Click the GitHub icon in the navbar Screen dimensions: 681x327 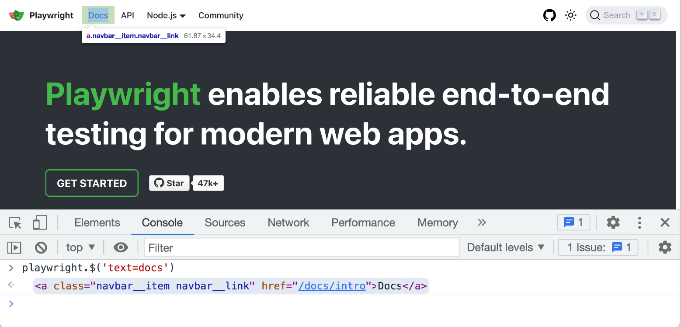click(x=549, y=15)
